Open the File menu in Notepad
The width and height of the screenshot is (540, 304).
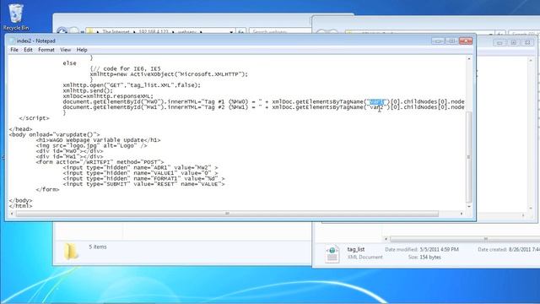coord(14,50)
